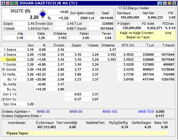
Task: Click the Önceki column header in table
Action: pyautogui.click(x=59, y=46)
